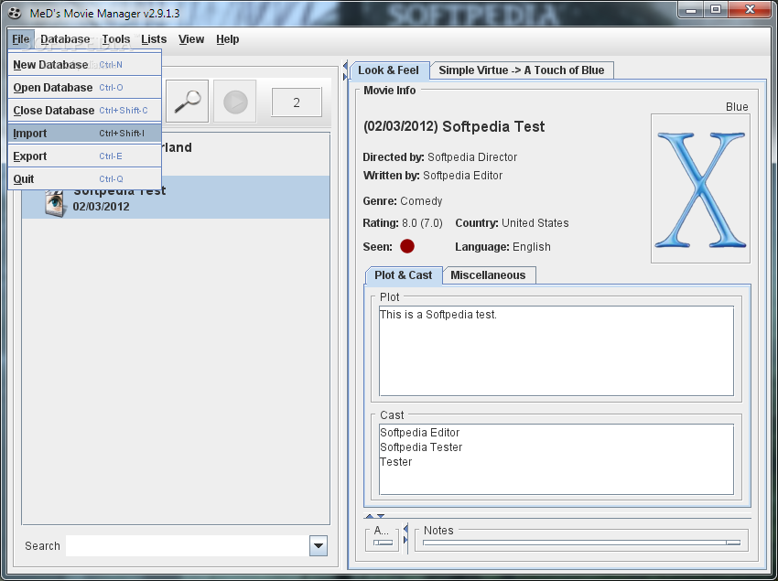Click the down arrow above the Notes section

pos(380,516)
